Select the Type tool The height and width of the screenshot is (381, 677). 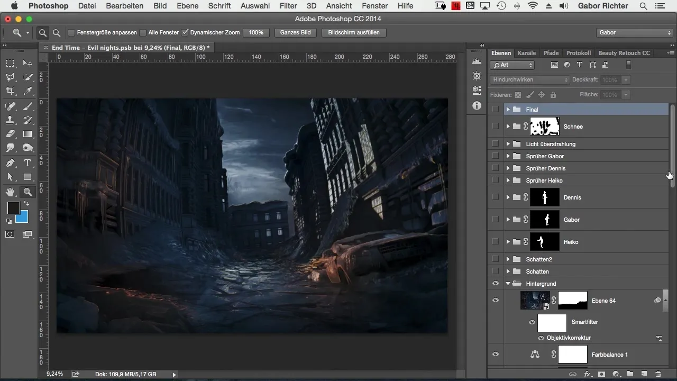(28, 163)
